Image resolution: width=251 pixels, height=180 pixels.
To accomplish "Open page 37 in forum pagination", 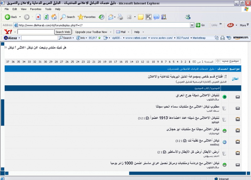I will coord(8,62).
